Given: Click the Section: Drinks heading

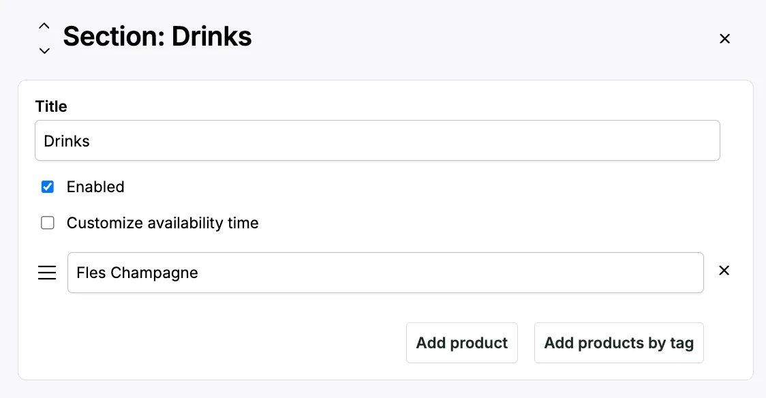Looking at the screenshot, I should [x=157, y=36].
